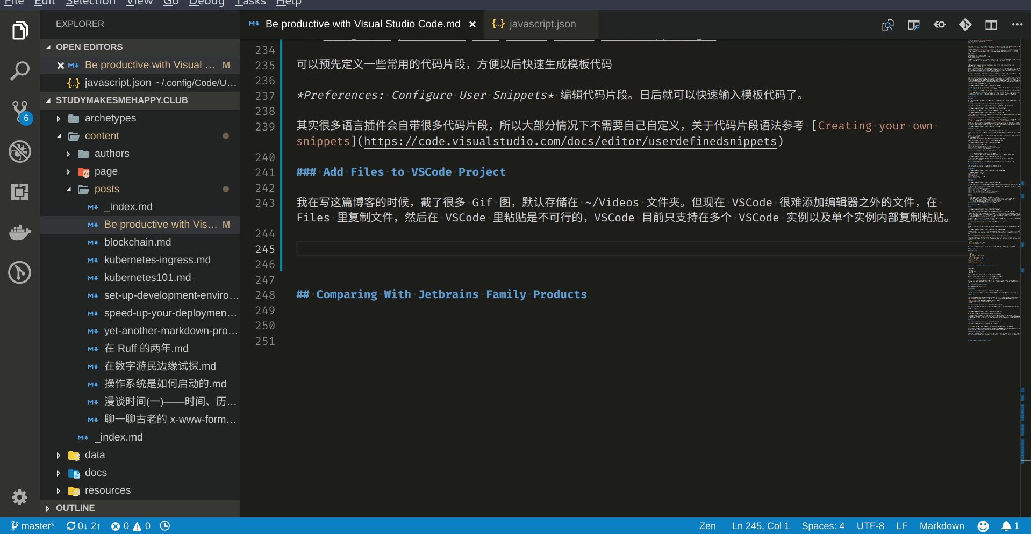
Task: Open the Search view icon
Action: 20,70
